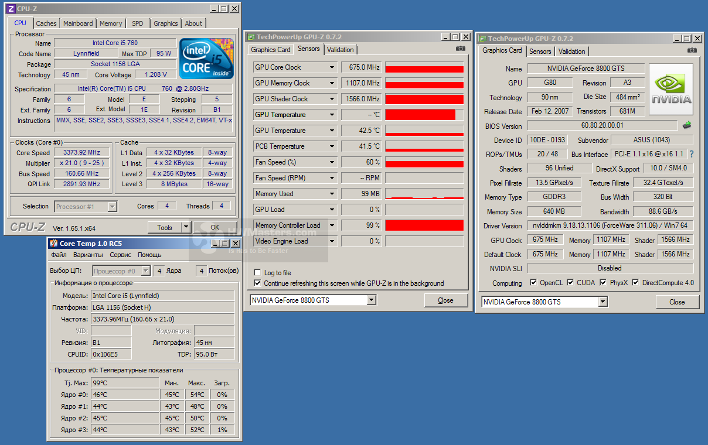708x445 pixels.
Task: Toggle the DirectCompute 4.0 checkbox
Action: point(635,283)
